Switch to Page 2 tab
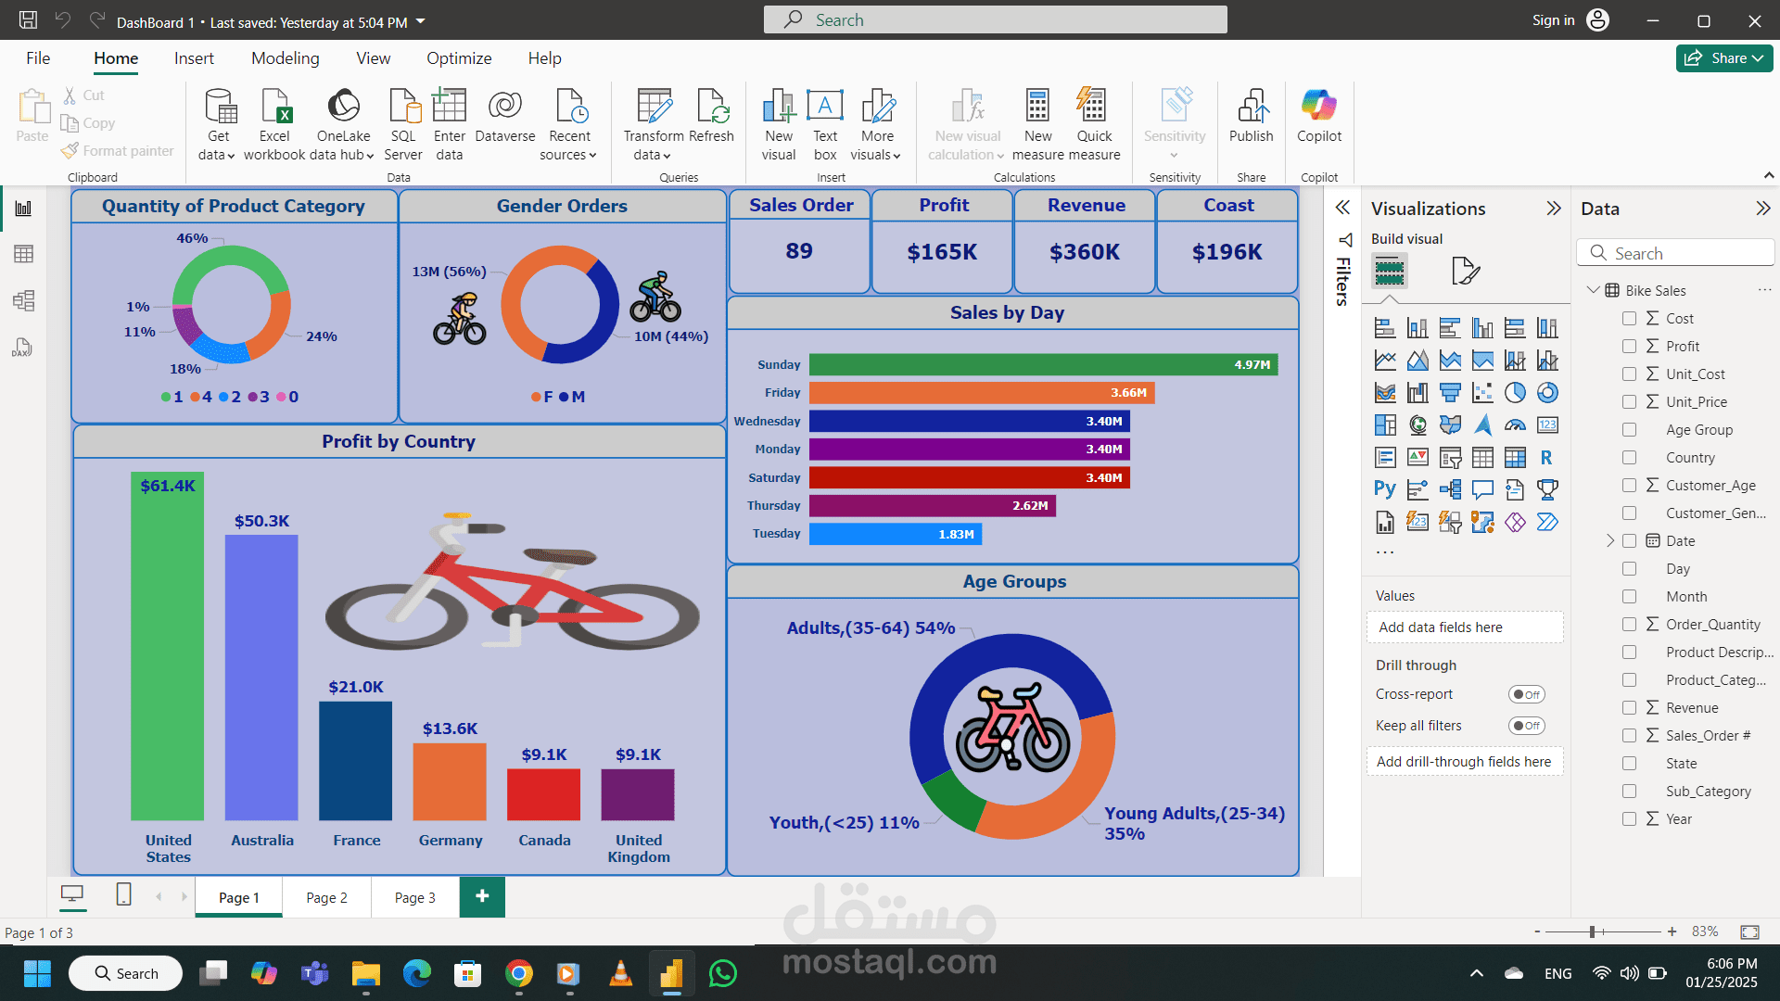Viewport: 1780px width, 1001px height. [326, 897]
